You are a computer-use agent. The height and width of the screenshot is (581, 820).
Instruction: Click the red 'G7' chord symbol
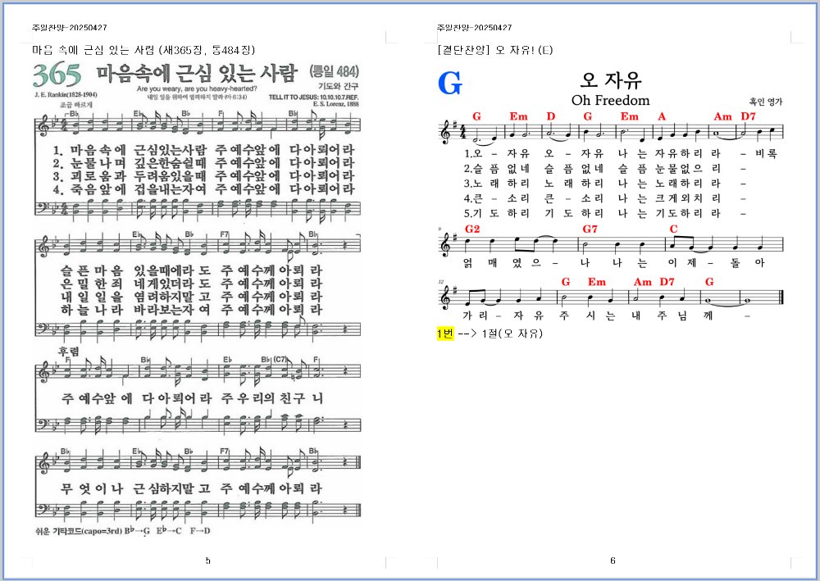point(590,229)
